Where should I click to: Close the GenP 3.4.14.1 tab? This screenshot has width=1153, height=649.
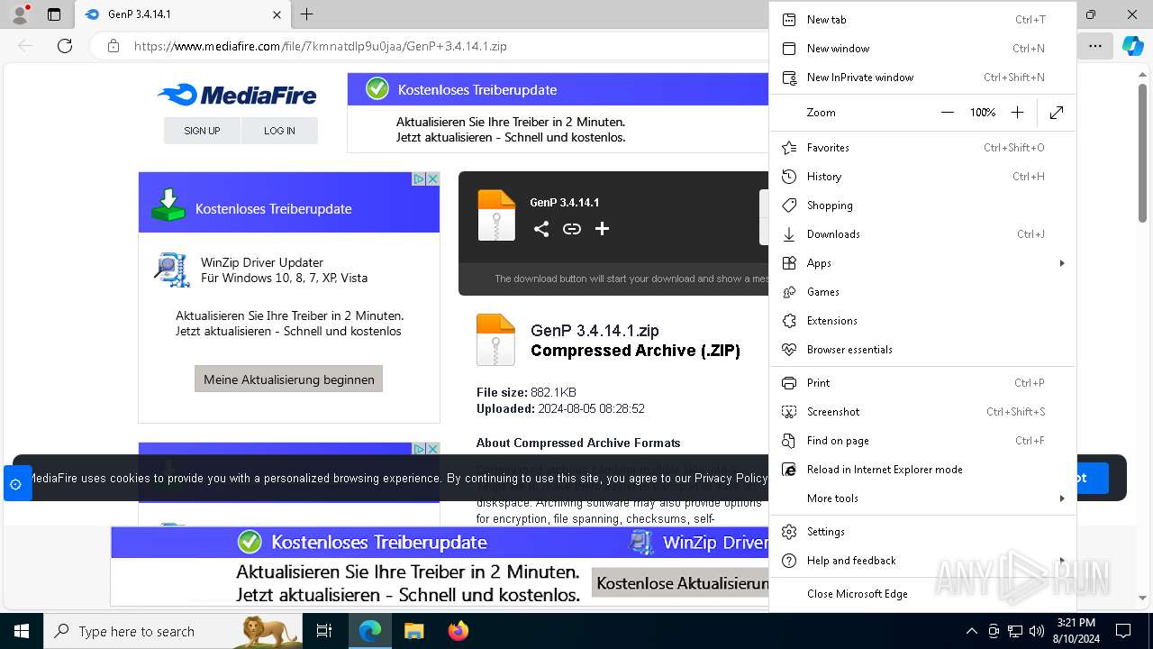277,14
